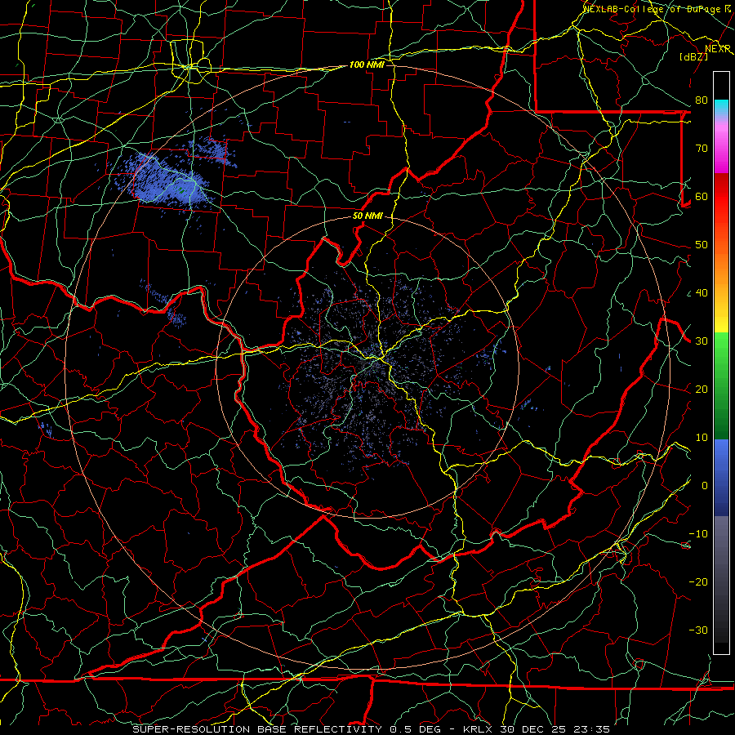Click the '50 NMI' range ring label
The image size is (735, 735).
point(367,216)
